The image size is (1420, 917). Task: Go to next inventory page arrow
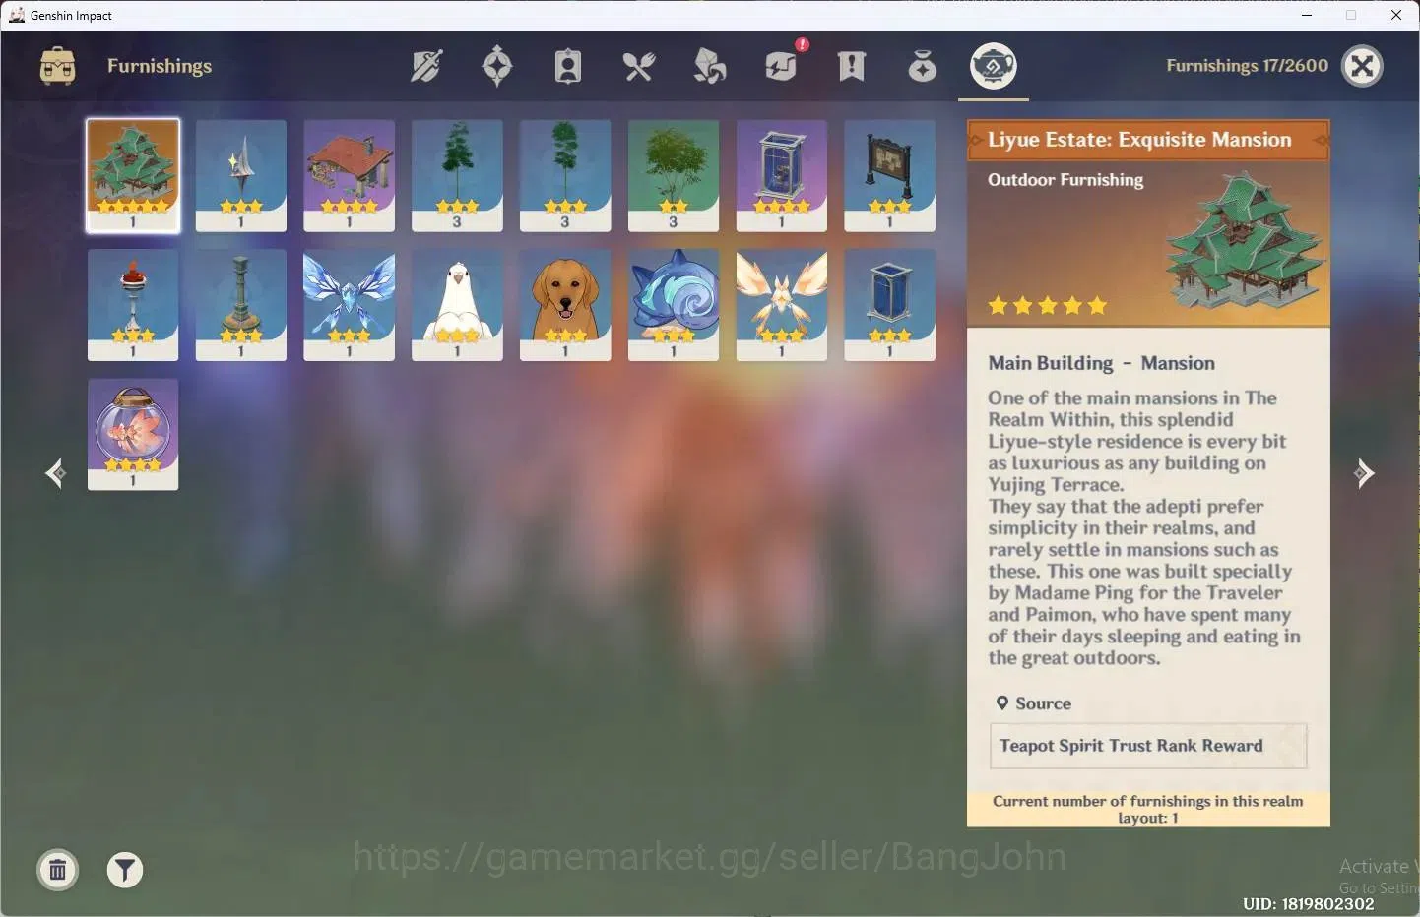pyautogui.click(x=1364, y=473)
